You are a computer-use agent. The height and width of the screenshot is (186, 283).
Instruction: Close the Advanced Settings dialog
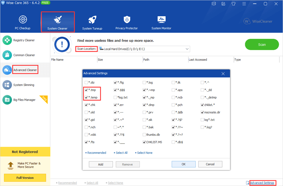[x=223, y=74]
